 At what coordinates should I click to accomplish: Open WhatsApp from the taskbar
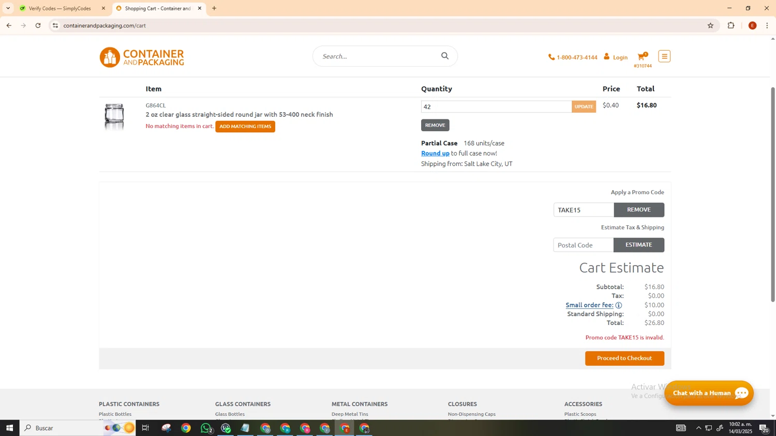click(206, 428)
